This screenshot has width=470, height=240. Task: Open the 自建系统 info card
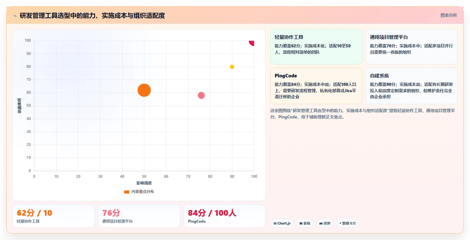411,86
